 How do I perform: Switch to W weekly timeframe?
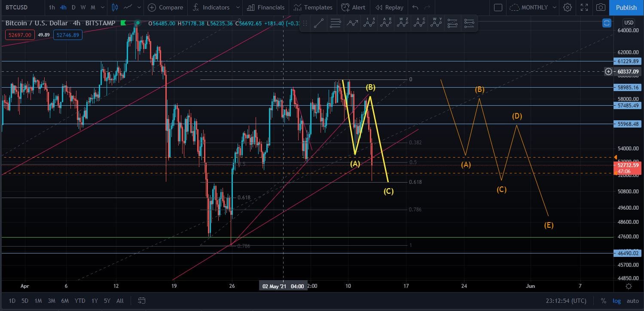pos(83,7)
